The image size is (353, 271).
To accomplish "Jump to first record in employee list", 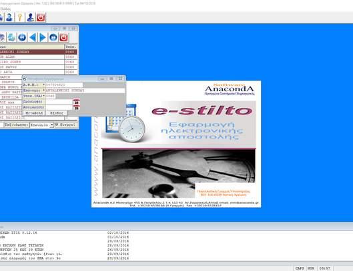I will tap(22, 37).
